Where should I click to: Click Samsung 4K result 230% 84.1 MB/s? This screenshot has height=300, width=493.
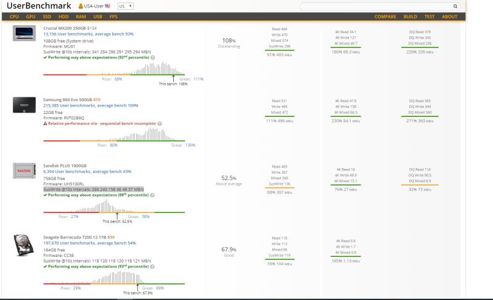(346, 121)
